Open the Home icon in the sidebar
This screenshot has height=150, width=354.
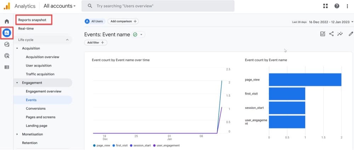[x=7, y=22]
